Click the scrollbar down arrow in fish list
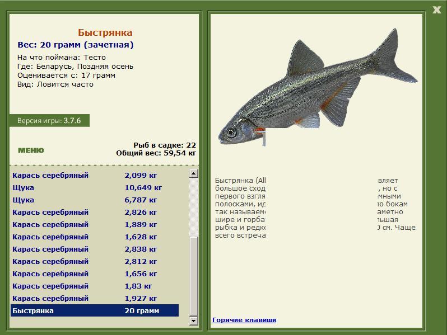447x335 pixels. [x=194, y=320]
